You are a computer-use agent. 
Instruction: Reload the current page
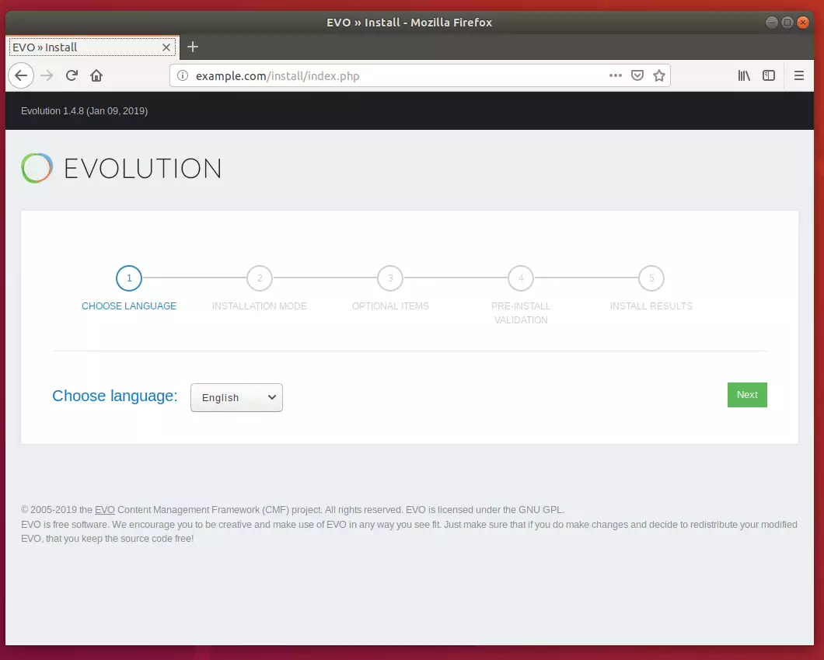pyautogui.click(x=72, y=75)
